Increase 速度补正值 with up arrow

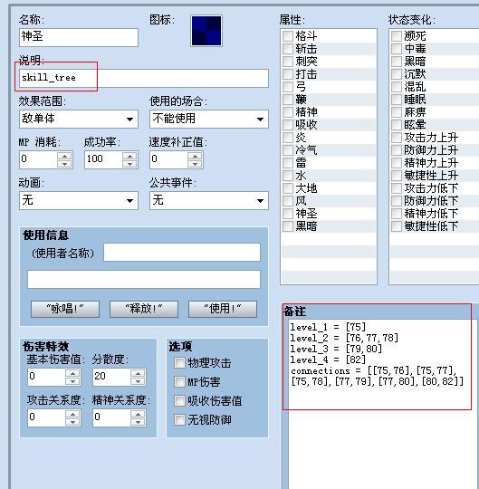tap(195, 156)
